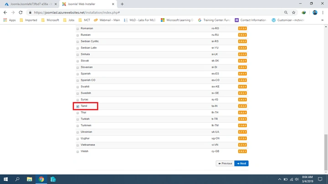
Task: Open the Jobs bookmarks folder
Action: (x=69, y=20)
